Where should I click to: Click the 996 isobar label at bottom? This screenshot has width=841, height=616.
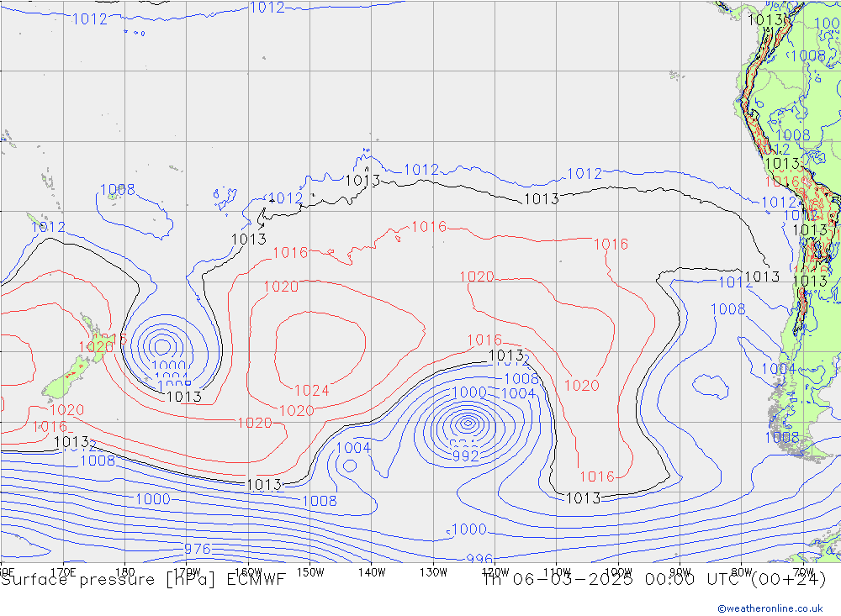coord(479,559)
